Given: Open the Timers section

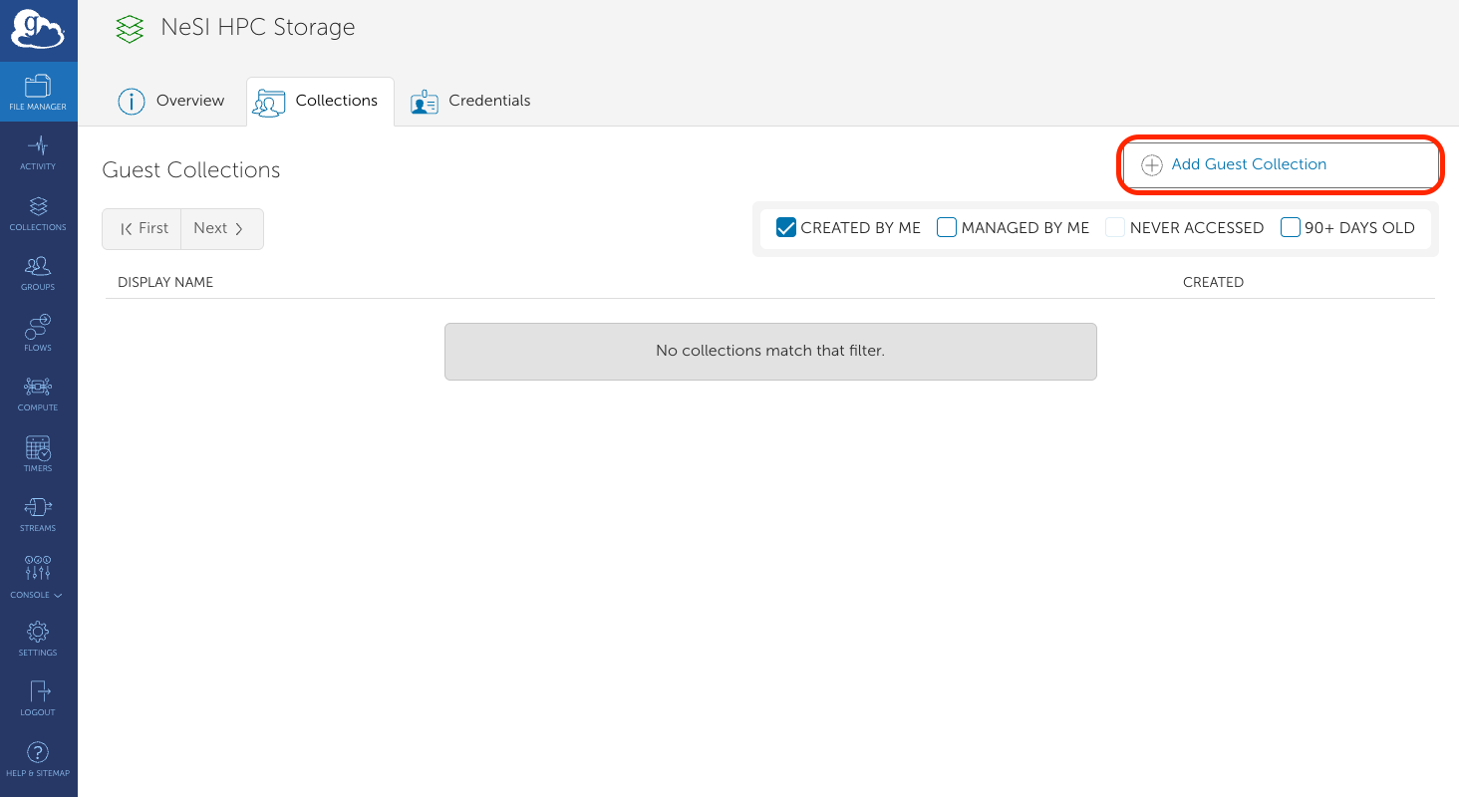Looking at the screenshot, I should coord(38,454).
